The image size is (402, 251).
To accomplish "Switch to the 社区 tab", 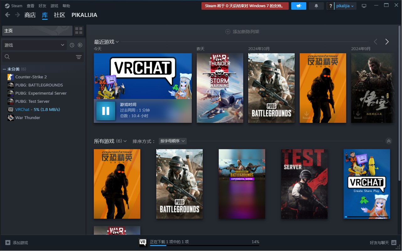I will click(59, 15).
